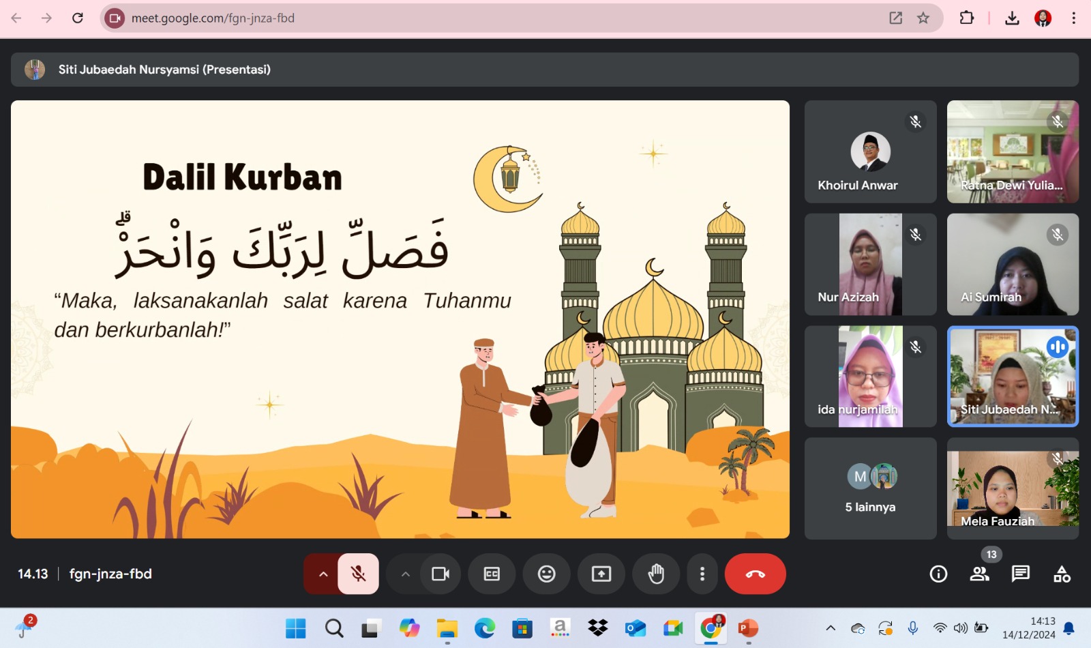Expand audio settings chevron beside microphone
Screen dimensions: 1091x648
point(323,574)
